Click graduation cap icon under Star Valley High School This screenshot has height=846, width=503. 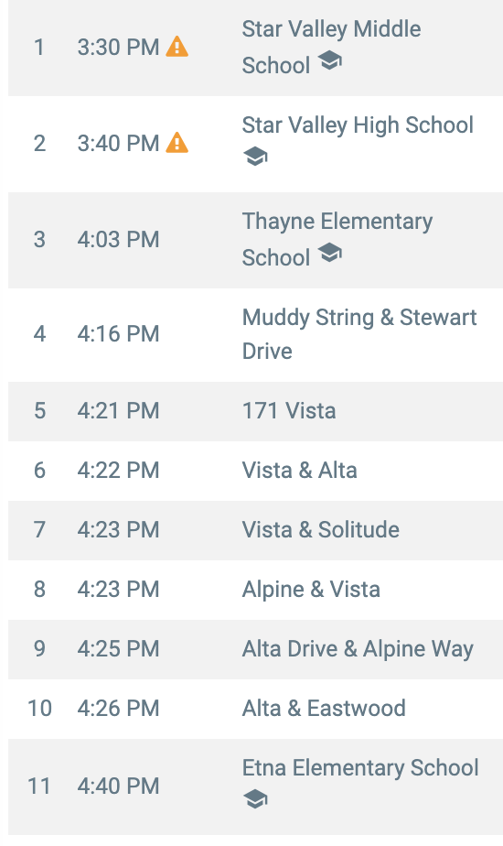pyautogui.click(x=255, y=157)
